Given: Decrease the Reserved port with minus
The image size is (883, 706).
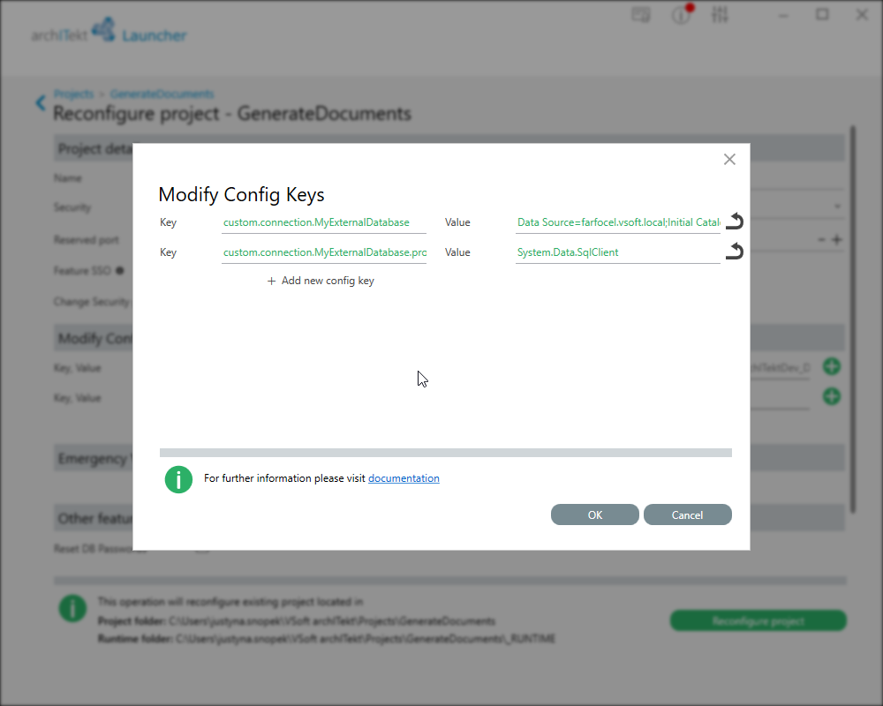Looking at the screenshot, I should [821, 240].
